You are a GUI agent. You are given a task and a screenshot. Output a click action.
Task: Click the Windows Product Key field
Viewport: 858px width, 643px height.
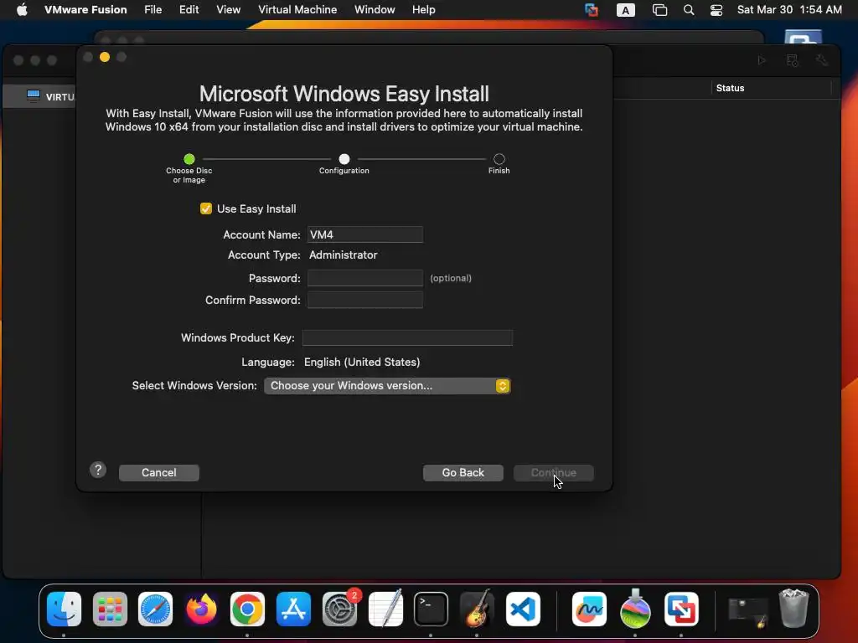(407, 337)
